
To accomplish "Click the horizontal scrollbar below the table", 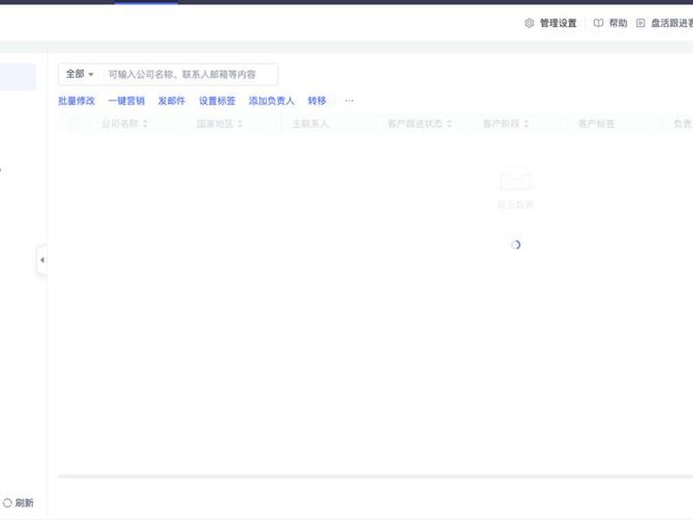I will tap(375, 476).
